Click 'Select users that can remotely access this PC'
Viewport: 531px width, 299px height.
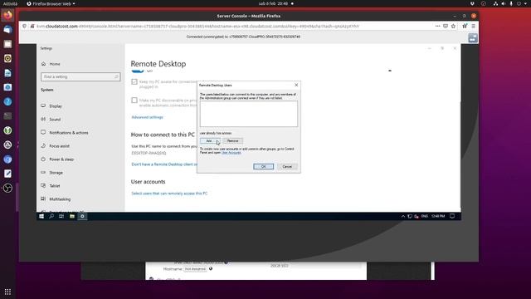[169, 194]
